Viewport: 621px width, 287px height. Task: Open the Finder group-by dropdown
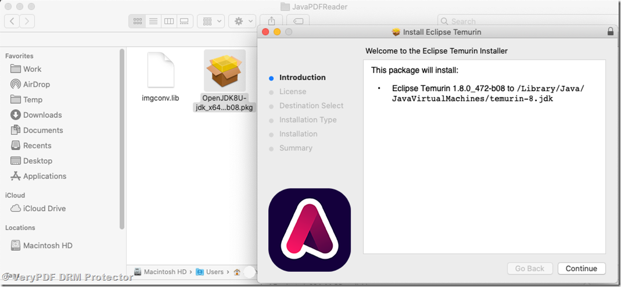pos(211,21)
